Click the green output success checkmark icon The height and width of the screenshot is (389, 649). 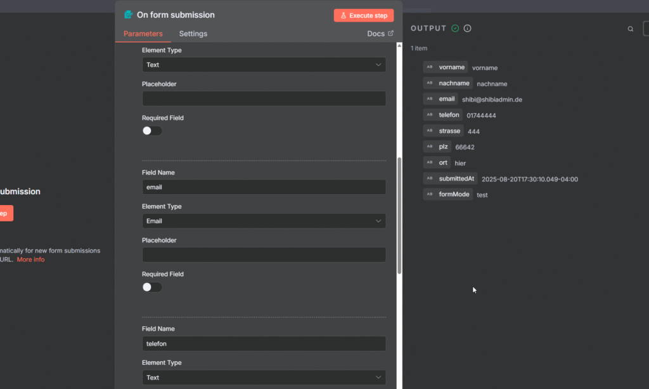click(x=455, y=29)
